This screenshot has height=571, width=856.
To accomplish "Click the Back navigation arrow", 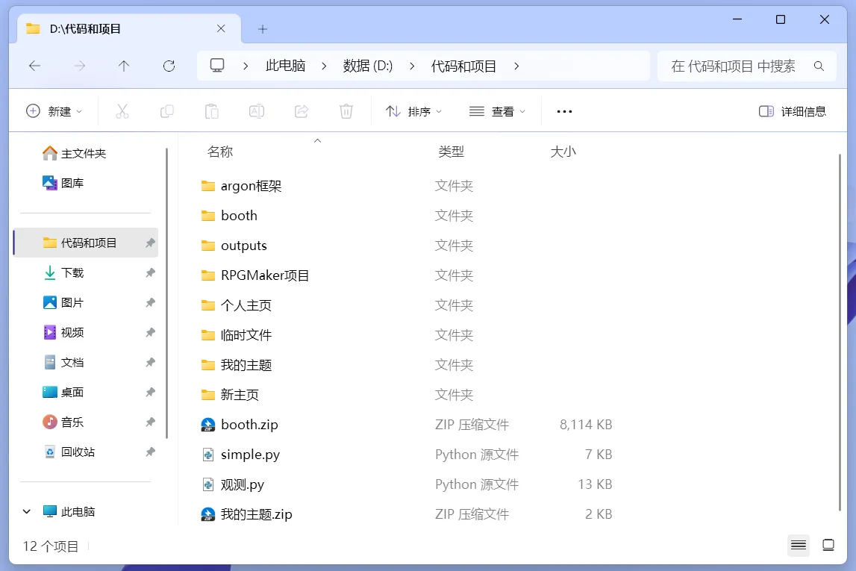I will tap(34, 66).
